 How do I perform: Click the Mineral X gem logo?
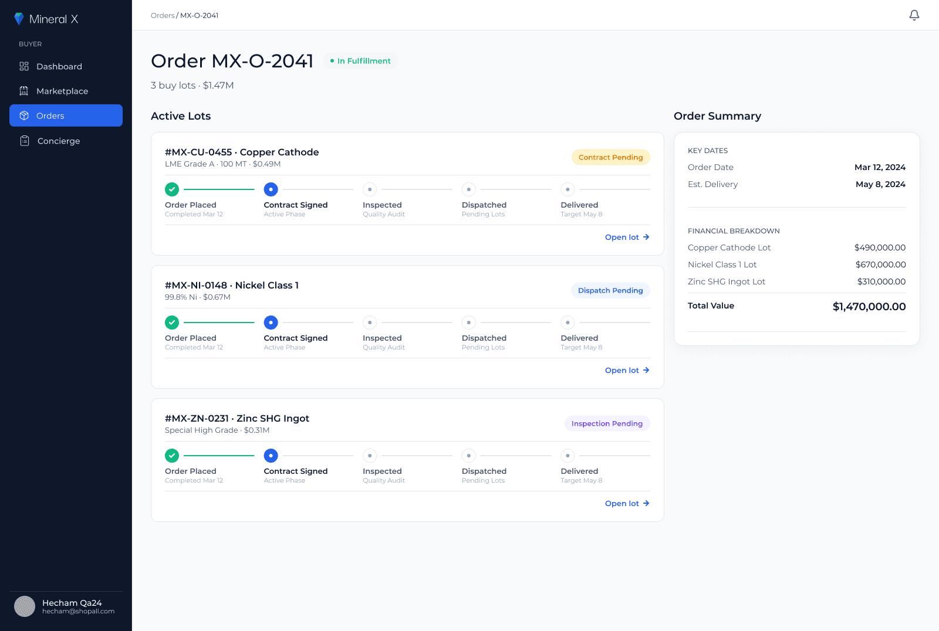19,19
